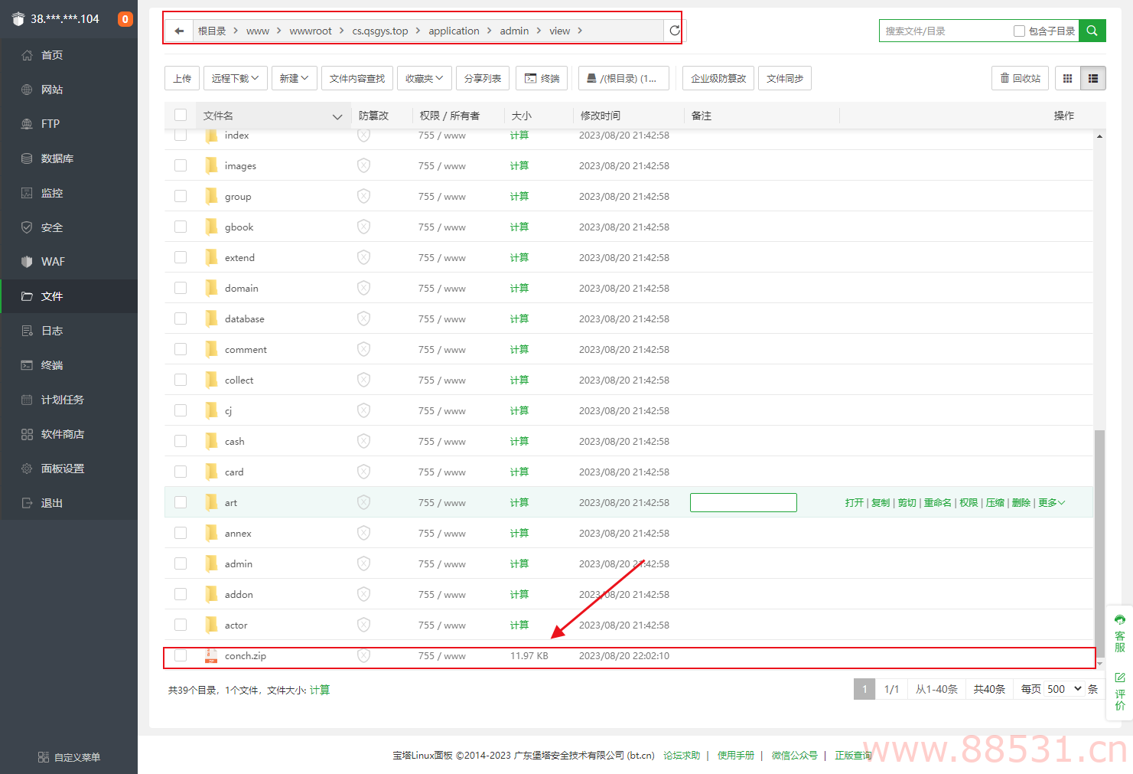This screenshot has width=1133, height=774.
Task: Open the new (新建) dropdown
Action: (294, 78)
